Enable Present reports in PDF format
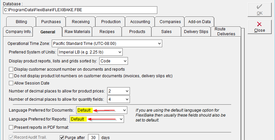The width and height of the screenshot is (275, 140). click(11, 127)
